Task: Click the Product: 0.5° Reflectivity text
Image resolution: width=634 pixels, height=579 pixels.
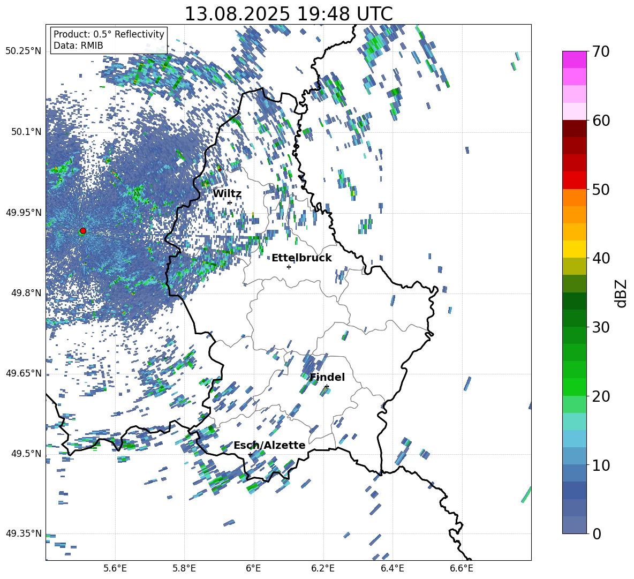Action: (109, 34)
